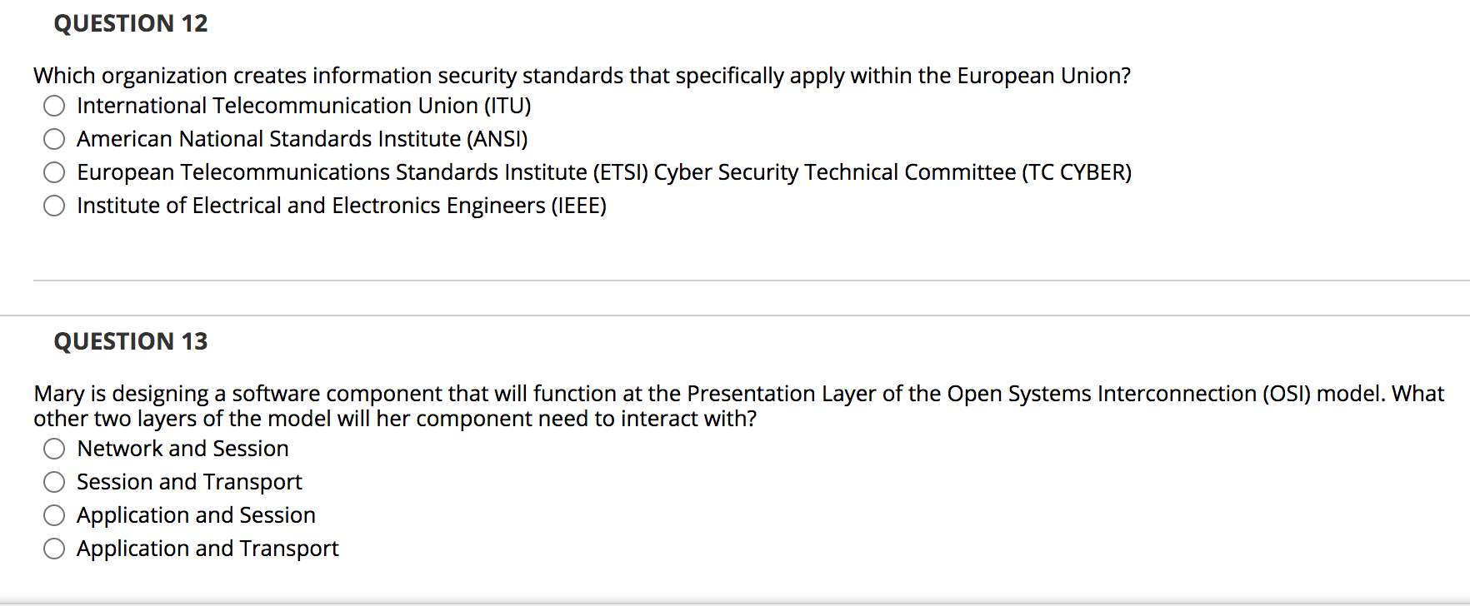Image resolution: width=1470 pixels, height=606 pixels.
Task: Select the International Telecommunication Union (ITU) option
Action: coord(53,106)
